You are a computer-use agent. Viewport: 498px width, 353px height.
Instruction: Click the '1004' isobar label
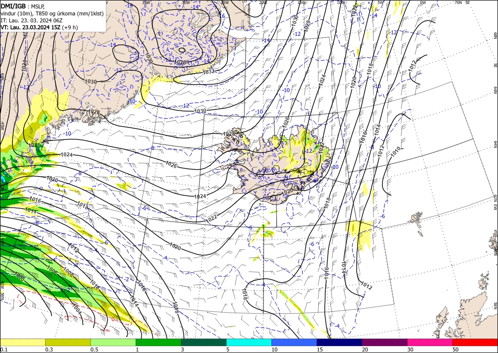click(x=77, y=309)
